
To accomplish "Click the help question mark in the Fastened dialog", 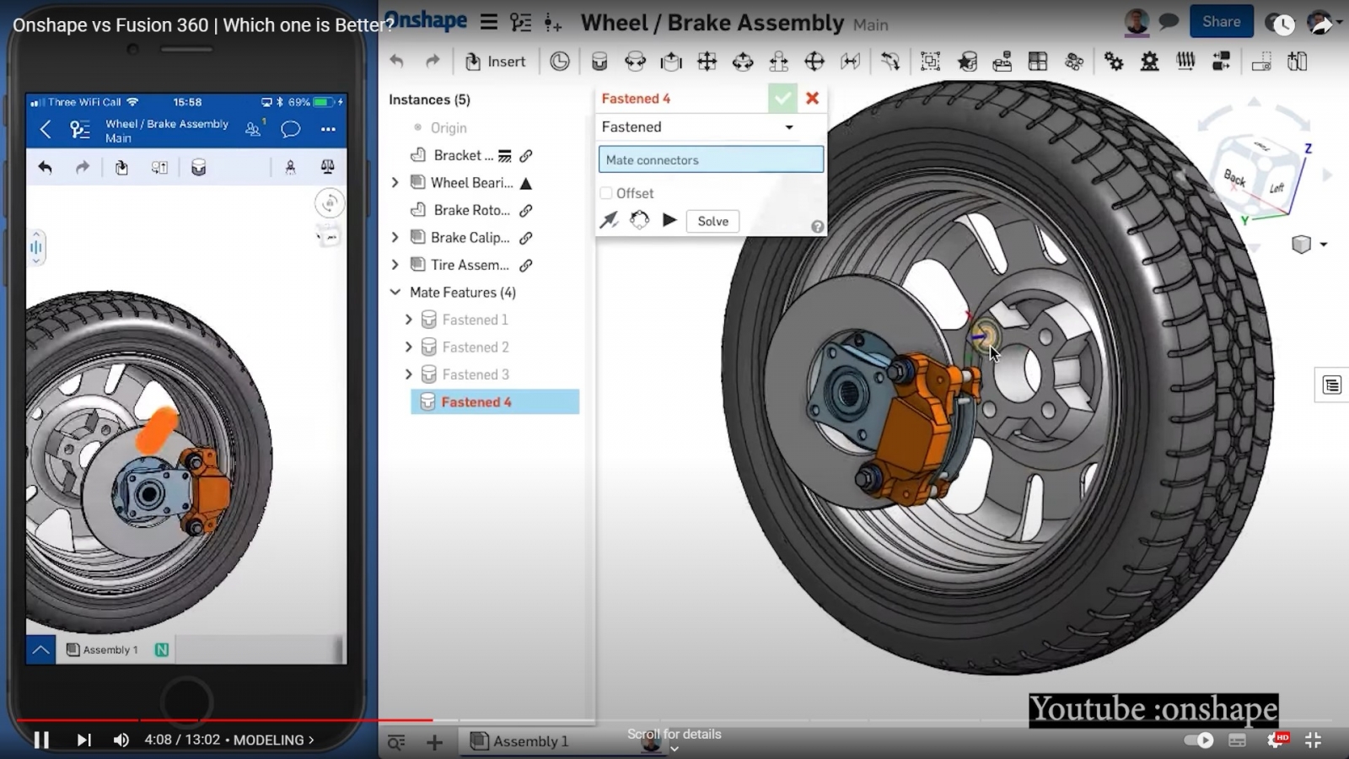I will click(x=817, y=226).
